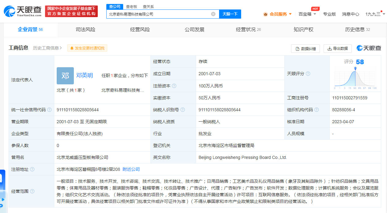Image resolution: width=387 pixels, height=213 pixels.
Task: Select English name Beijing Longweisheng Pressing Board
Action: 243,157
